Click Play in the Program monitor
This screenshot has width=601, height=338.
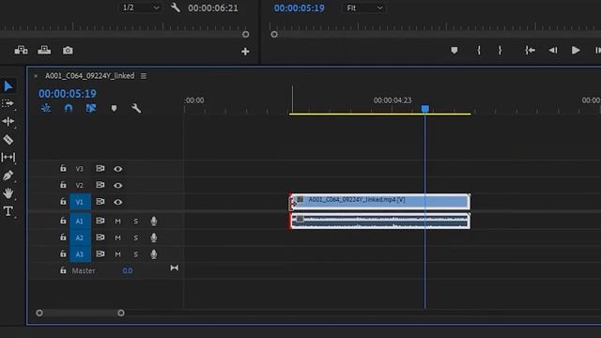[x=576, y=50]
